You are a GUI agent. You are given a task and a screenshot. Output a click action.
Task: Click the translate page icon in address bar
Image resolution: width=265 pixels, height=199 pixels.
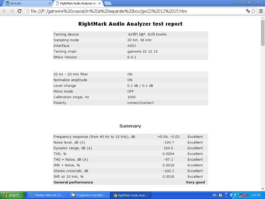248,11
